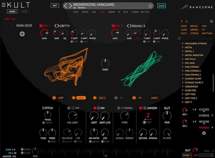
Task: Click the WET1 knob for effect slot 1
Action: point(185,110)
